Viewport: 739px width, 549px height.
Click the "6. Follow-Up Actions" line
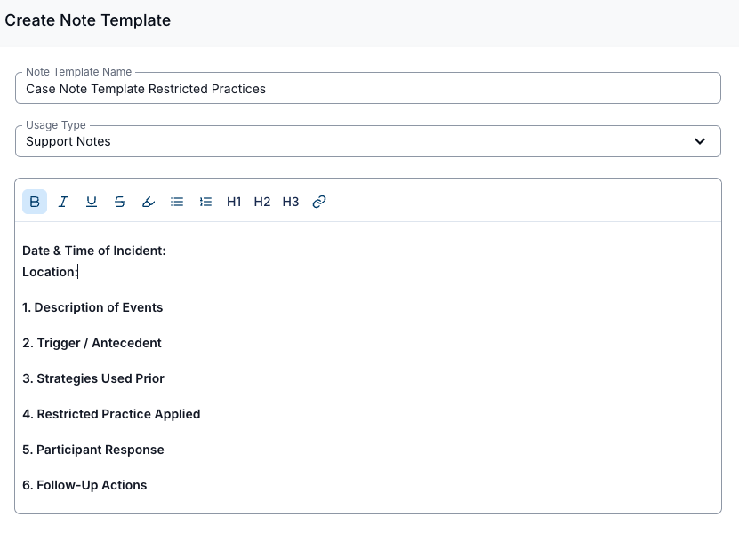pos(84,485)
